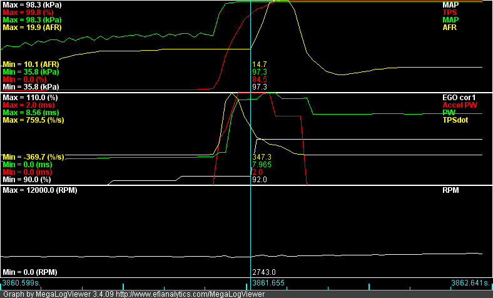Select the Min = 0.0 (RPM) label
The height and width of the screenshot is (298, 493).
point(30,273)
